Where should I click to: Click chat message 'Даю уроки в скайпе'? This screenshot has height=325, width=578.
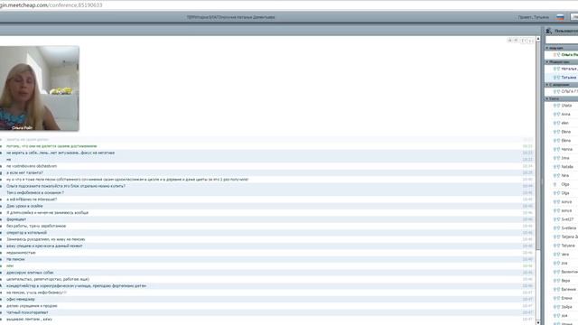tap(24, 206)
